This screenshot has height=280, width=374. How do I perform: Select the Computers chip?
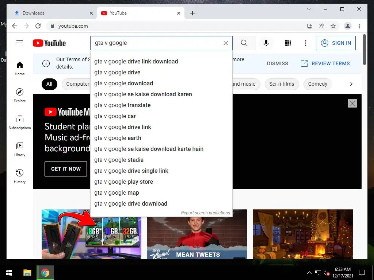(76, 84)
